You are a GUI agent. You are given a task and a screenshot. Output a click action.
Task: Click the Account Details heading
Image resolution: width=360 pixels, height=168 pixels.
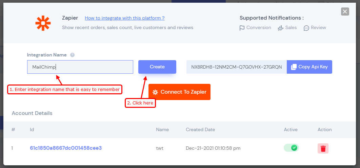(32, 113)
